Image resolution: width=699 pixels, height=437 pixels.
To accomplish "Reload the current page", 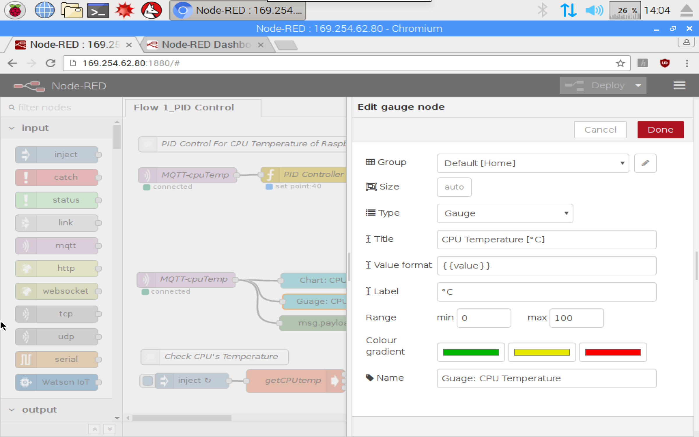I will tap(50, 63).
